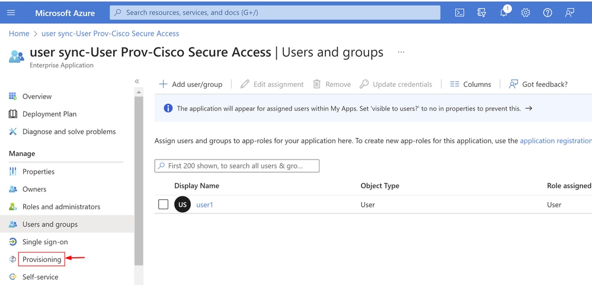Follow the application registration link
Image resolution: width=592 pixels, height=285 pixels.
(x=556, y=141)
